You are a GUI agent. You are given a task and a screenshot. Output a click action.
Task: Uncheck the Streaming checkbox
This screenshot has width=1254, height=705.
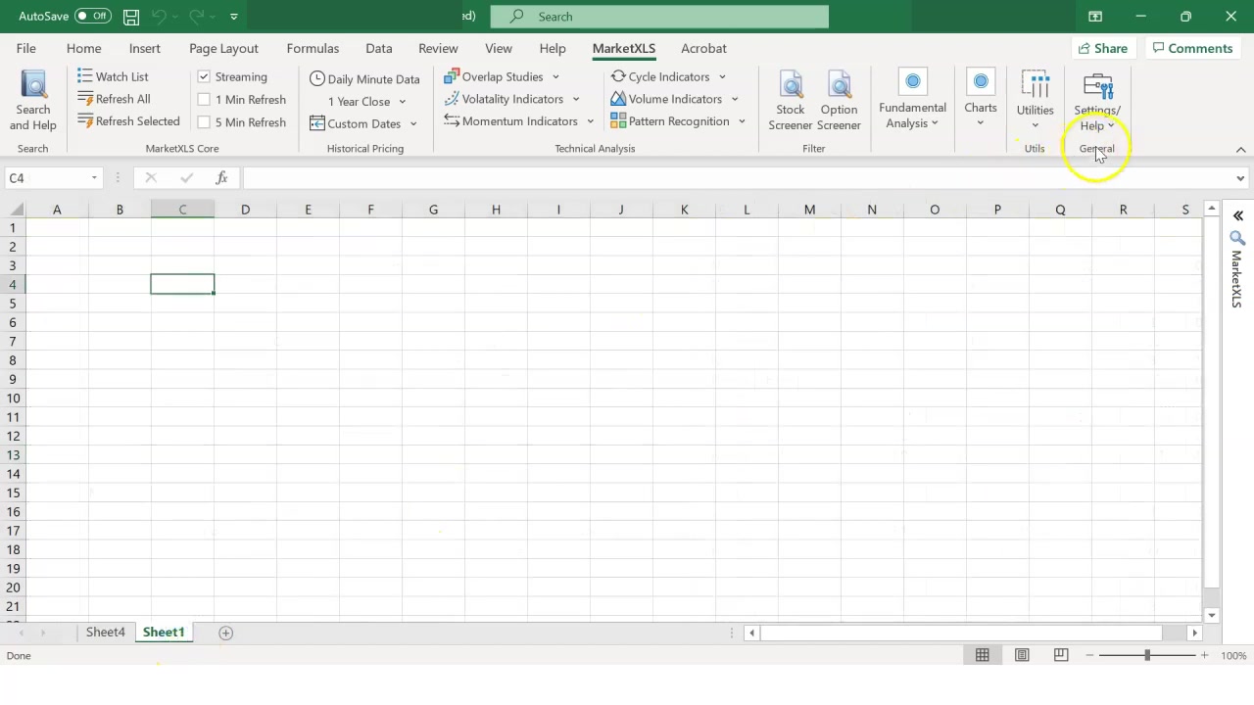[204, 76]
